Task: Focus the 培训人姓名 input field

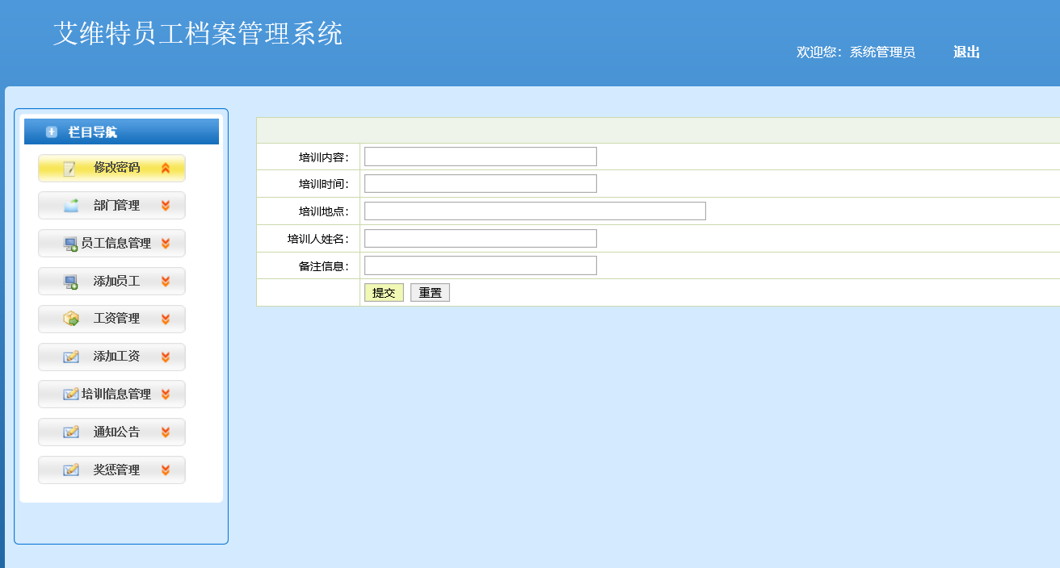Action: (x=481, y=239)
